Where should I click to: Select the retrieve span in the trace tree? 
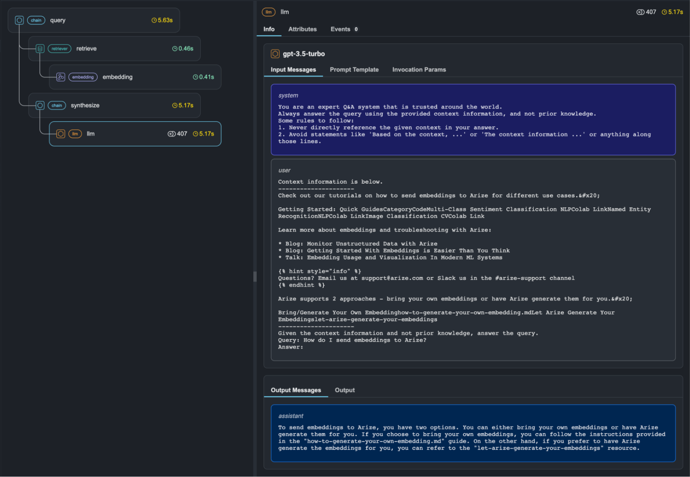pyautogui.click(x=86, y=48)
